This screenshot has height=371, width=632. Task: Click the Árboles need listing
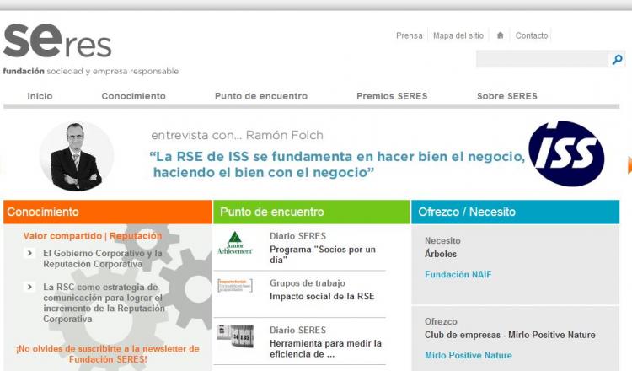[441, 254]
